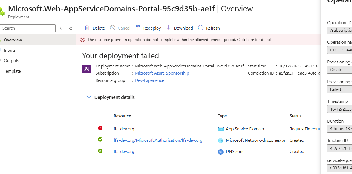Click into the Search input field
Image resolution: width=352 pixels, height=174 pixels.
pyautogui.click(x=27, y=28)
